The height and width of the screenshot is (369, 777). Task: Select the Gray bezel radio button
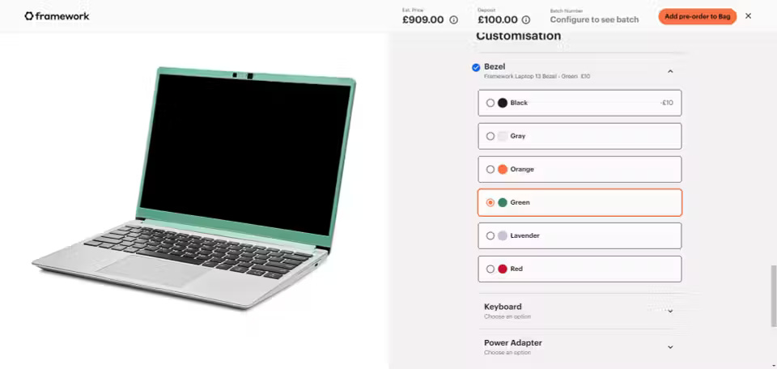490,136
